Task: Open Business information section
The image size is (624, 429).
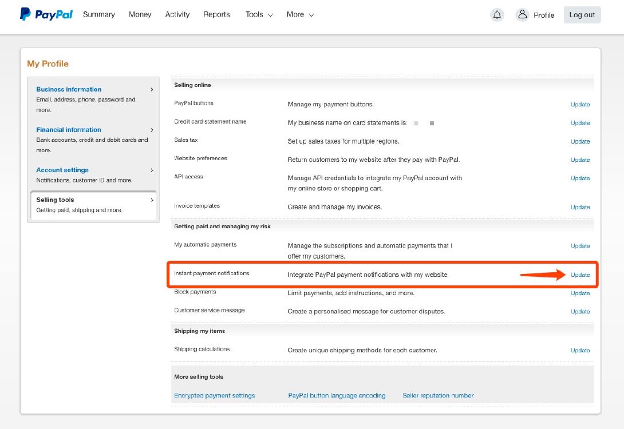Action: click(69, 89)
